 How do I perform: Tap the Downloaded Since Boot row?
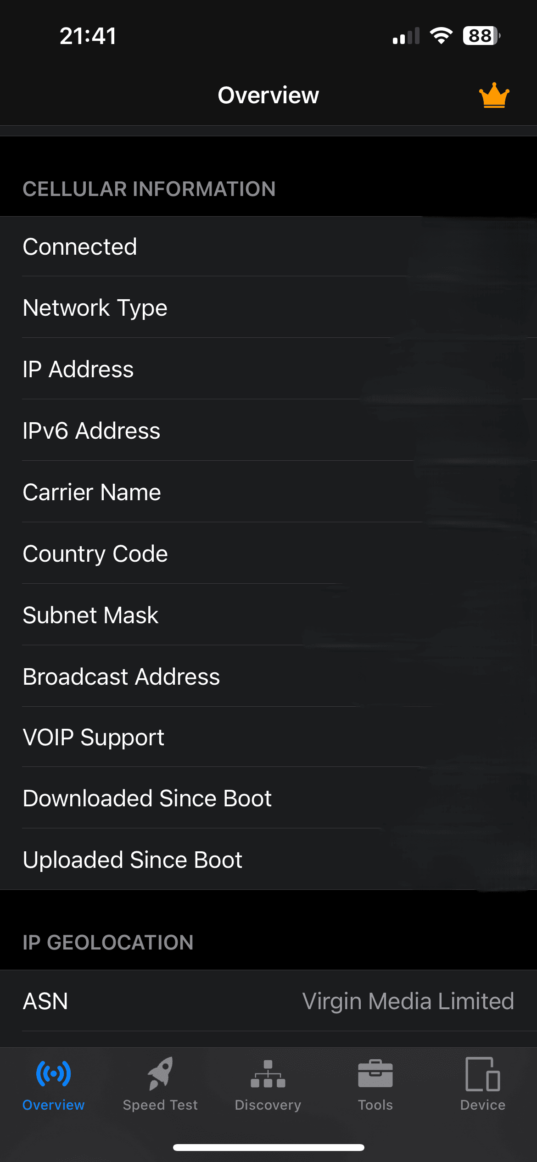coord(268,798)
